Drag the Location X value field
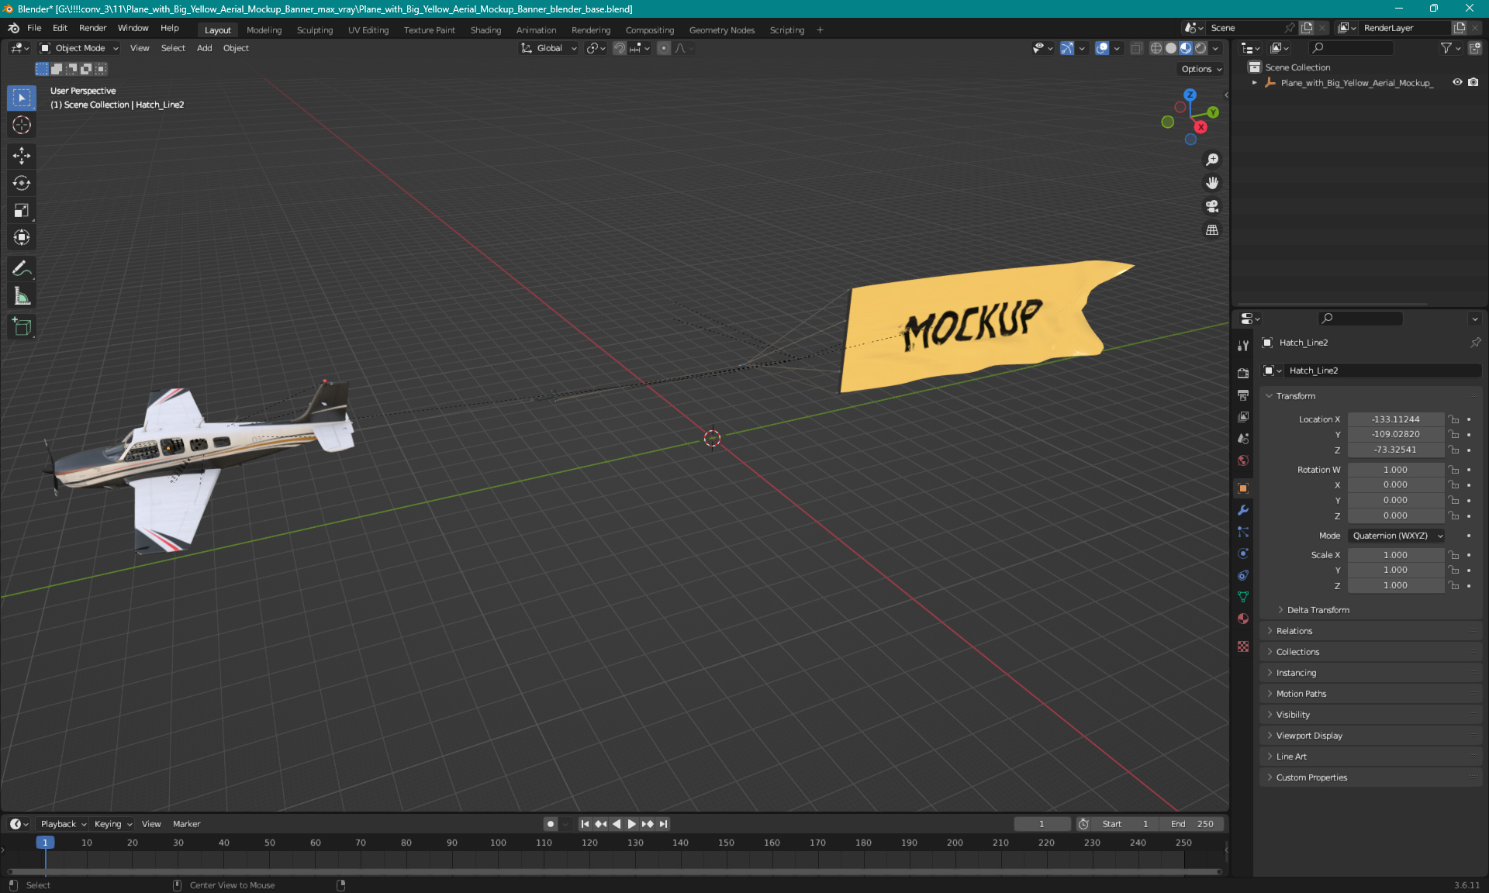The image size is (1489, 893). tap(1395, 418)
